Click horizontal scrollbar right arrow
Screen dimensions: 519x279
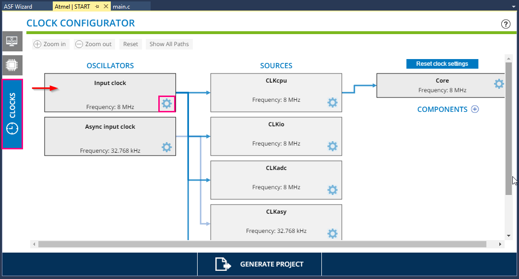click(x=500, y=244)
